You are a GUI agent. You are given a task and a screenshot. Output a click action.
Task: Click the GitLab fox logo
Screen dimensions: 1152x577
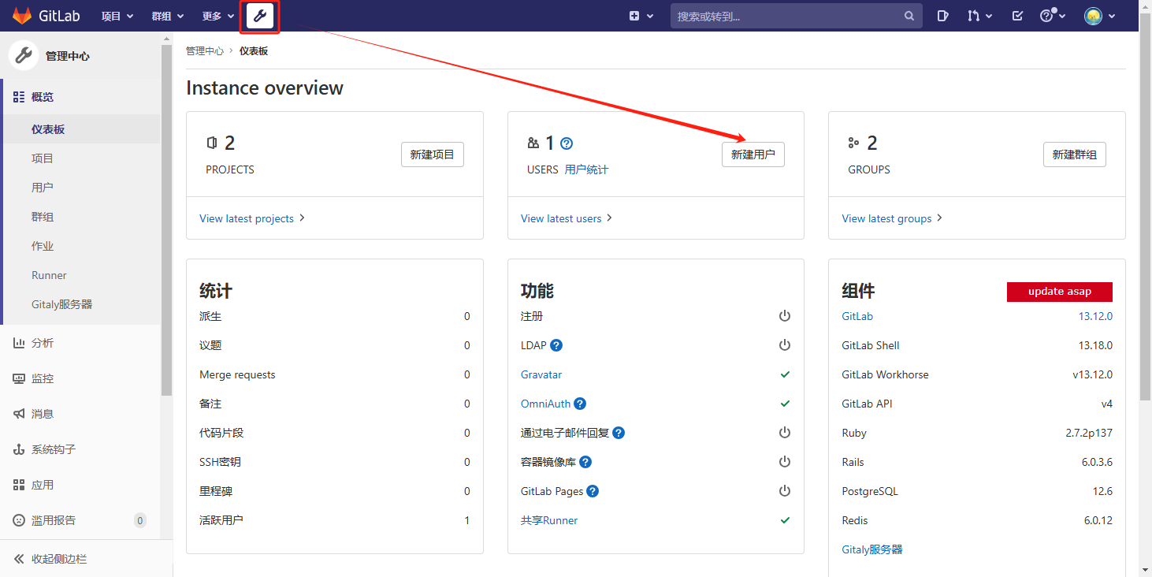tap(22, 16)
